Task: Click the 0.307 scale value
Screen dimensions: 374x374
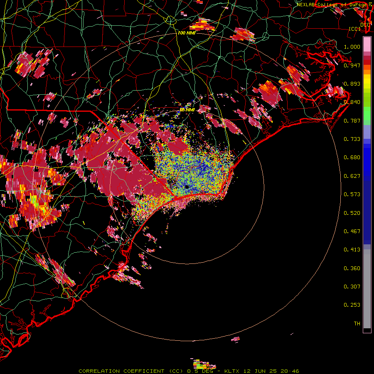Action: 352,287
